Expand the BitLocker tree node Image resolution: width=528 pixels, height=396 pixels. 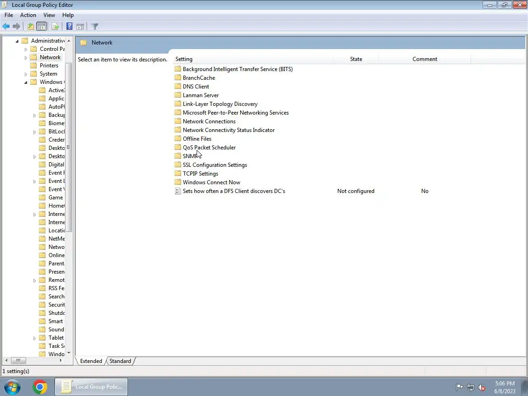coord(34,132)
